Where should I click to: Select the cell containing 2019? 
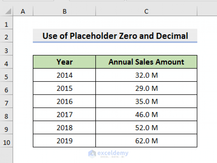[x=64, y=141]
